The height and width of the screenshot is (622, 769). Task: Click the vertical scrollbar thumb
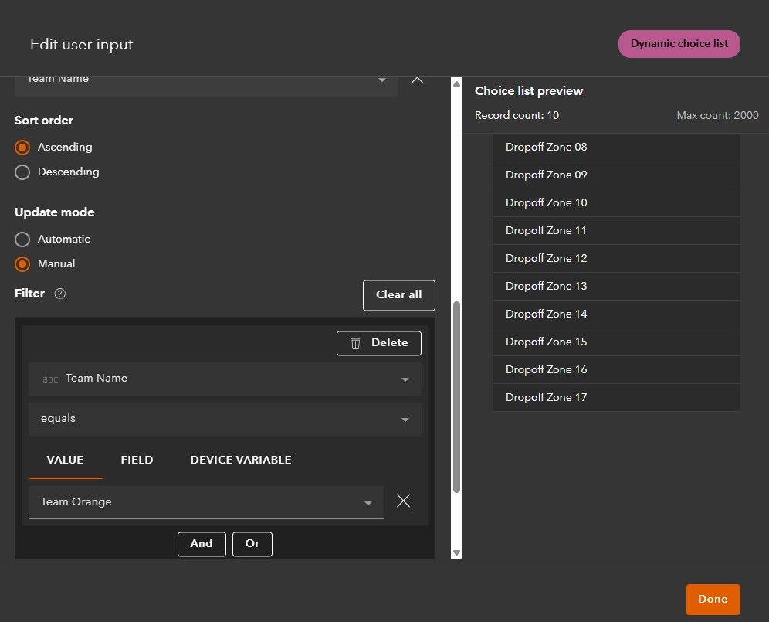[x=456, y=396]
